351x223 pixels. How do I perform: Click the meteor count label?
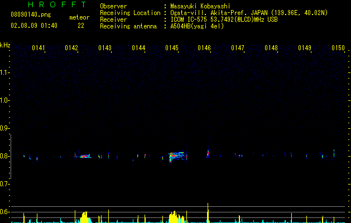click(x=79, y=17)
